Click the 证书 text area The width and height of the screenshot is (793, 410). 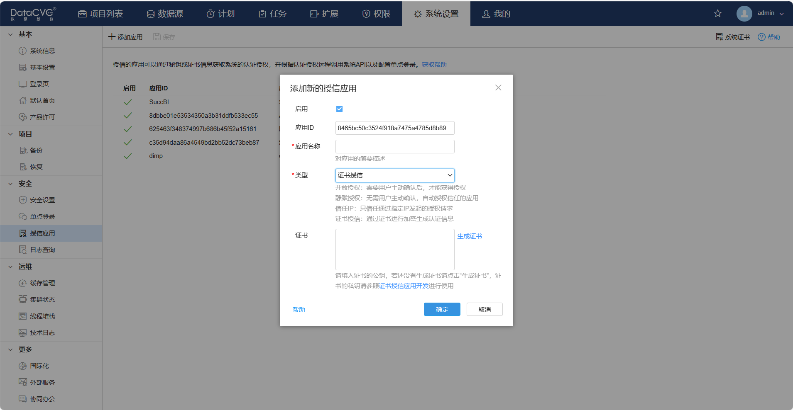(395, 250)
